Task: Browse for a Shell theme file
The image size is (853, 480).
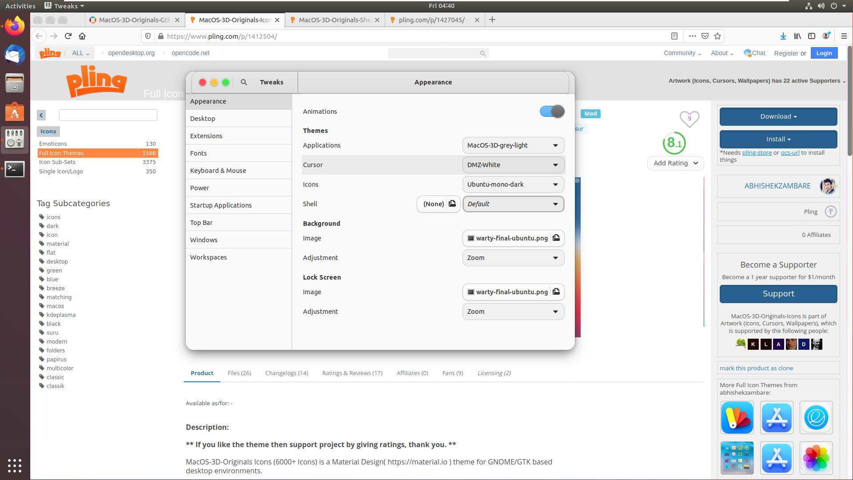Action: pyautogui.click(x=438, y=204)
